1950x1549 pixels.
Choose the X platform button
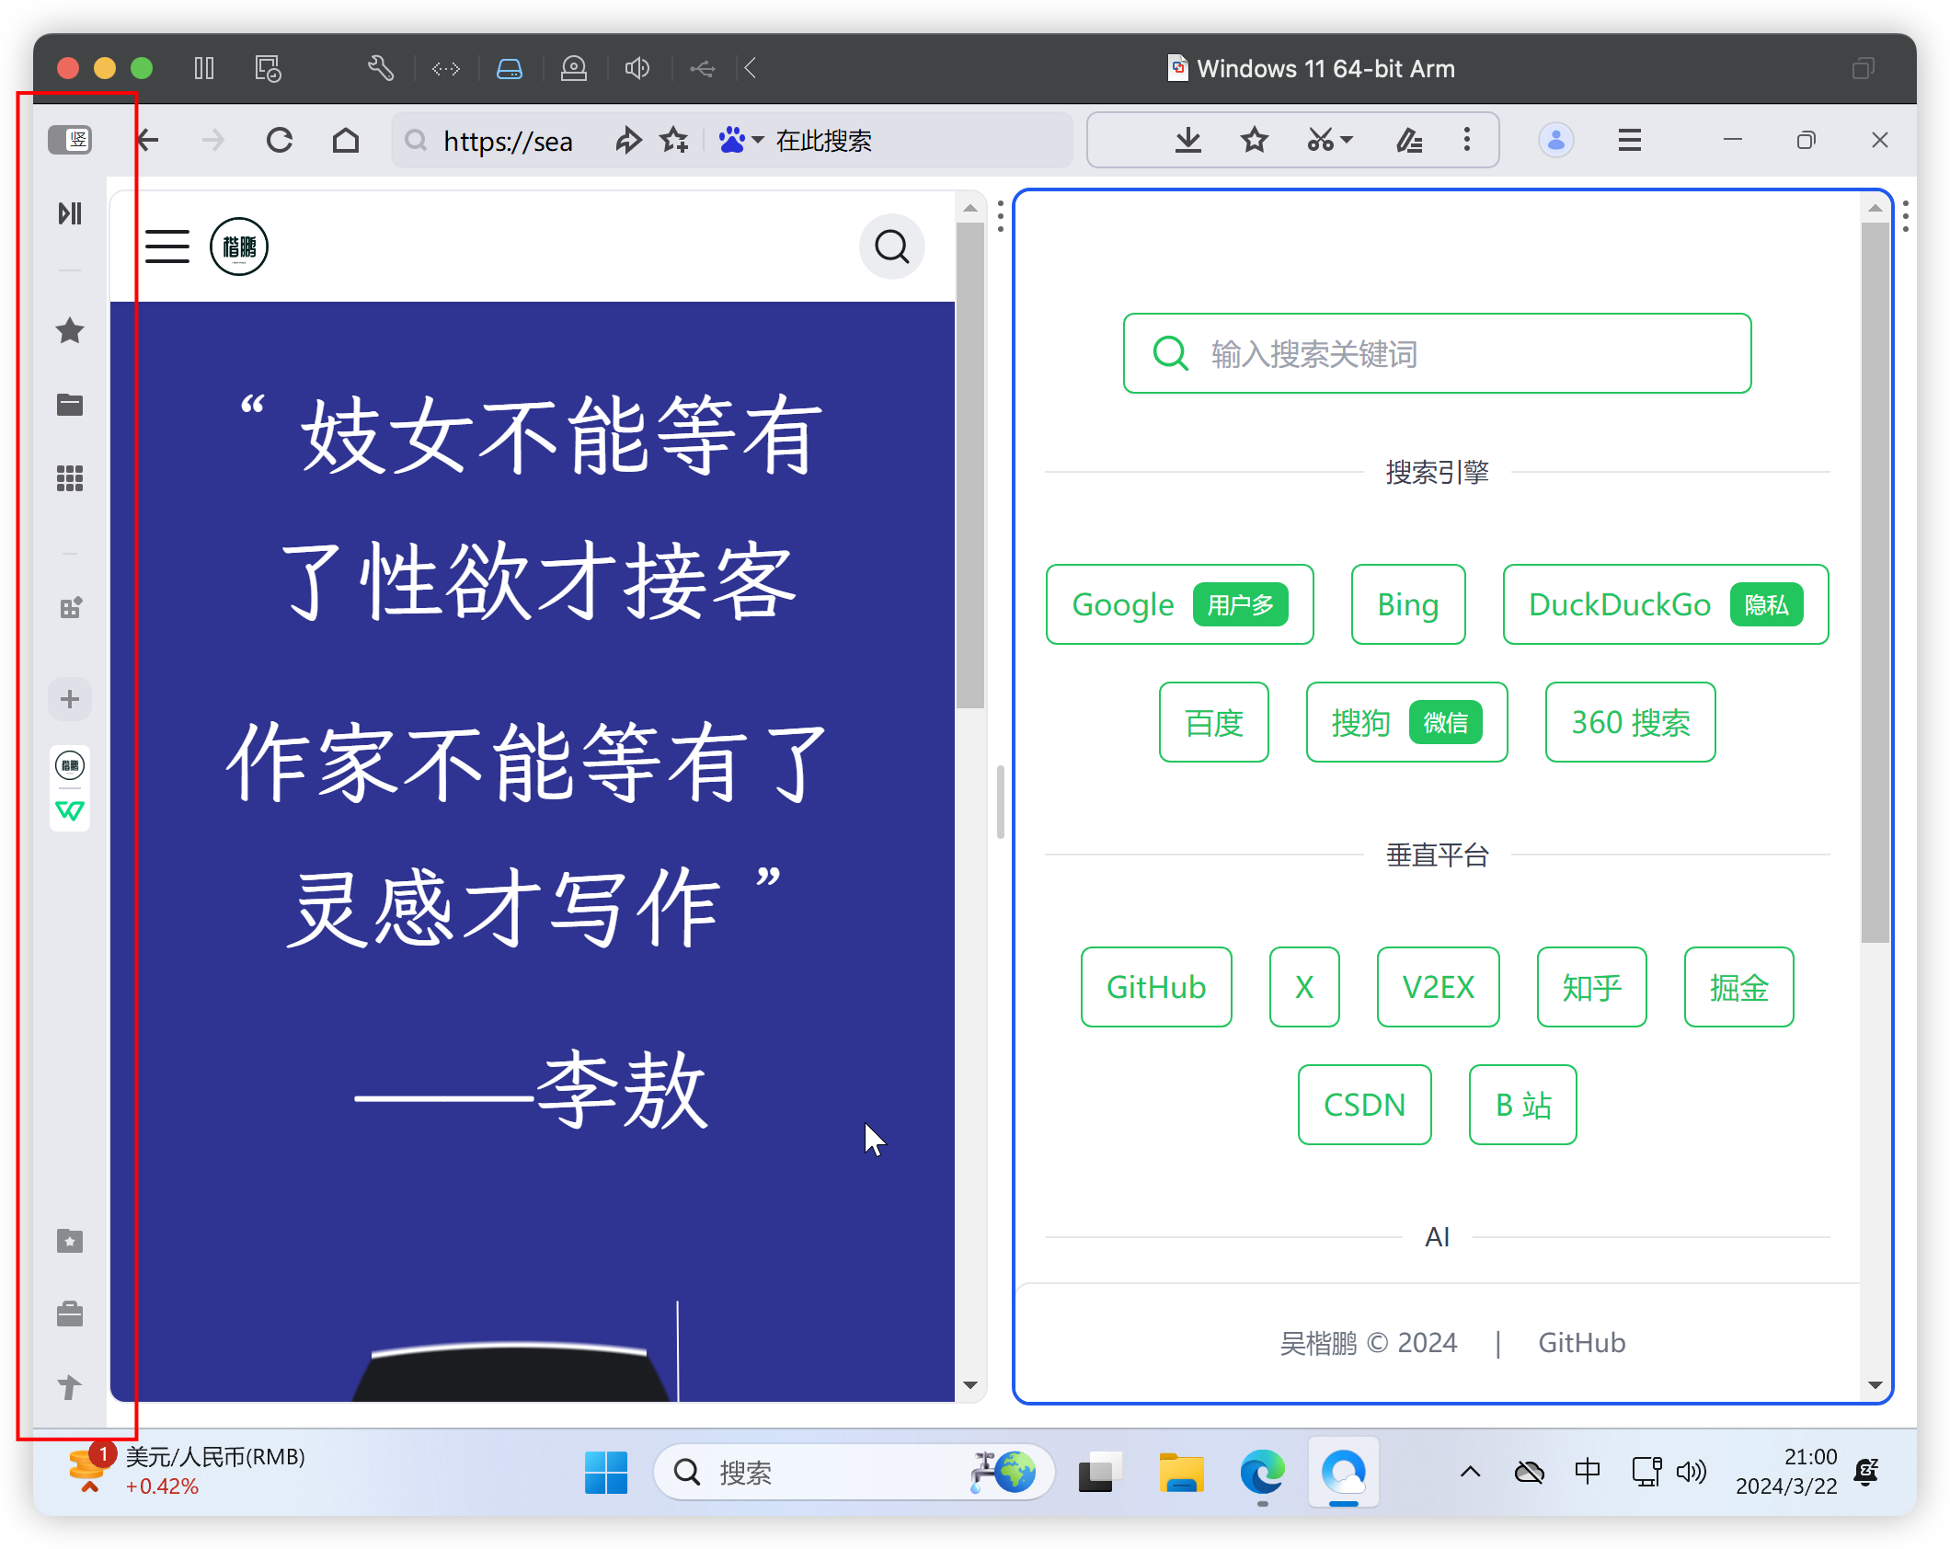[x=1303, y=987]
